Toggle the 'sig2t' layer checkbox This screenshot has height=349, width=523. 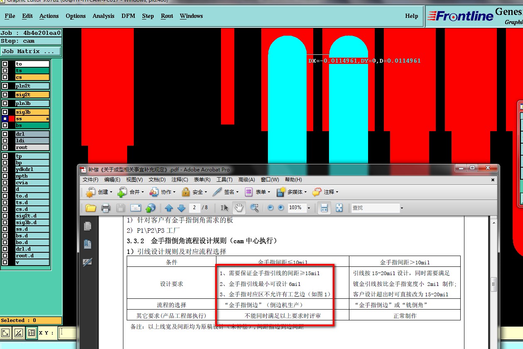[x=5, y=95]
